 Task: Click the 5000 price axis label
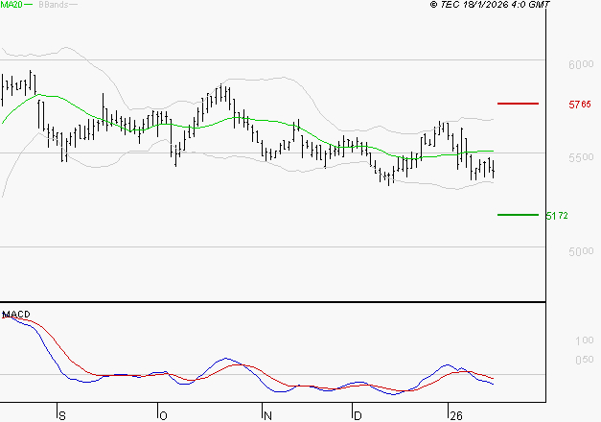click(581, 251)
